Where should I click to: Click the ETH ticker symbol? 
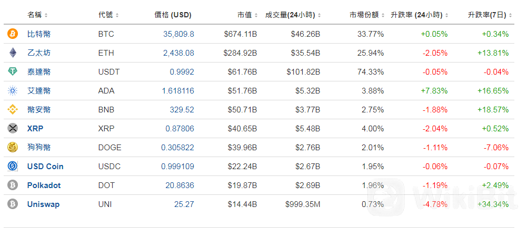[106, 53]
